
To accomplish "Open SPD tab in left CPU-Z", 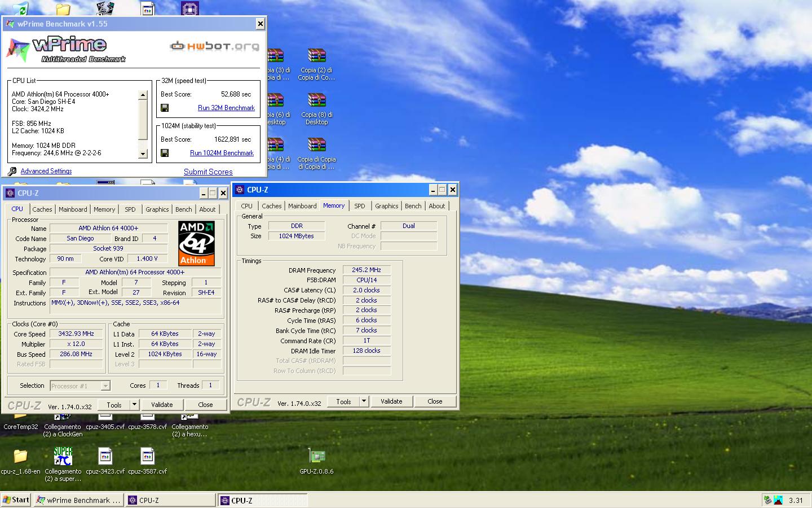I will [130, 209].
